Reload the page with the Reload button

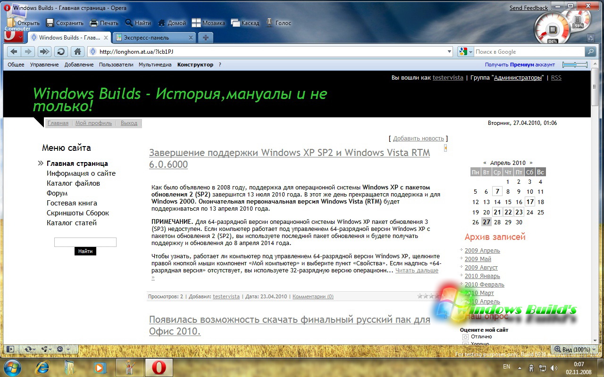[x=60, y=52]
